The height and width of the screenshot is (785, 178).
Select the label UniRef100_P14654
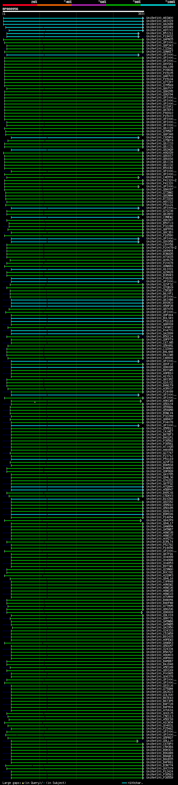(159, 517)
